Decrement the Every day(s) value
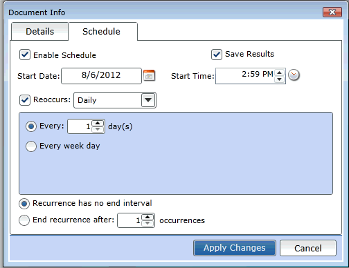The height and width of the screenshot is (268, 349). pyautogui.click(x=98, y=129)
